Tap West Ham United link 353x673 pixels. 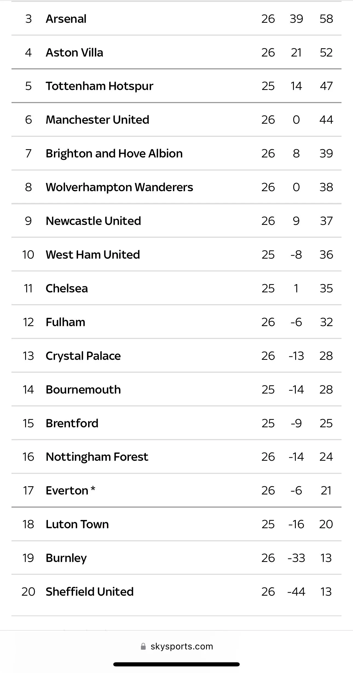point(93,255)
